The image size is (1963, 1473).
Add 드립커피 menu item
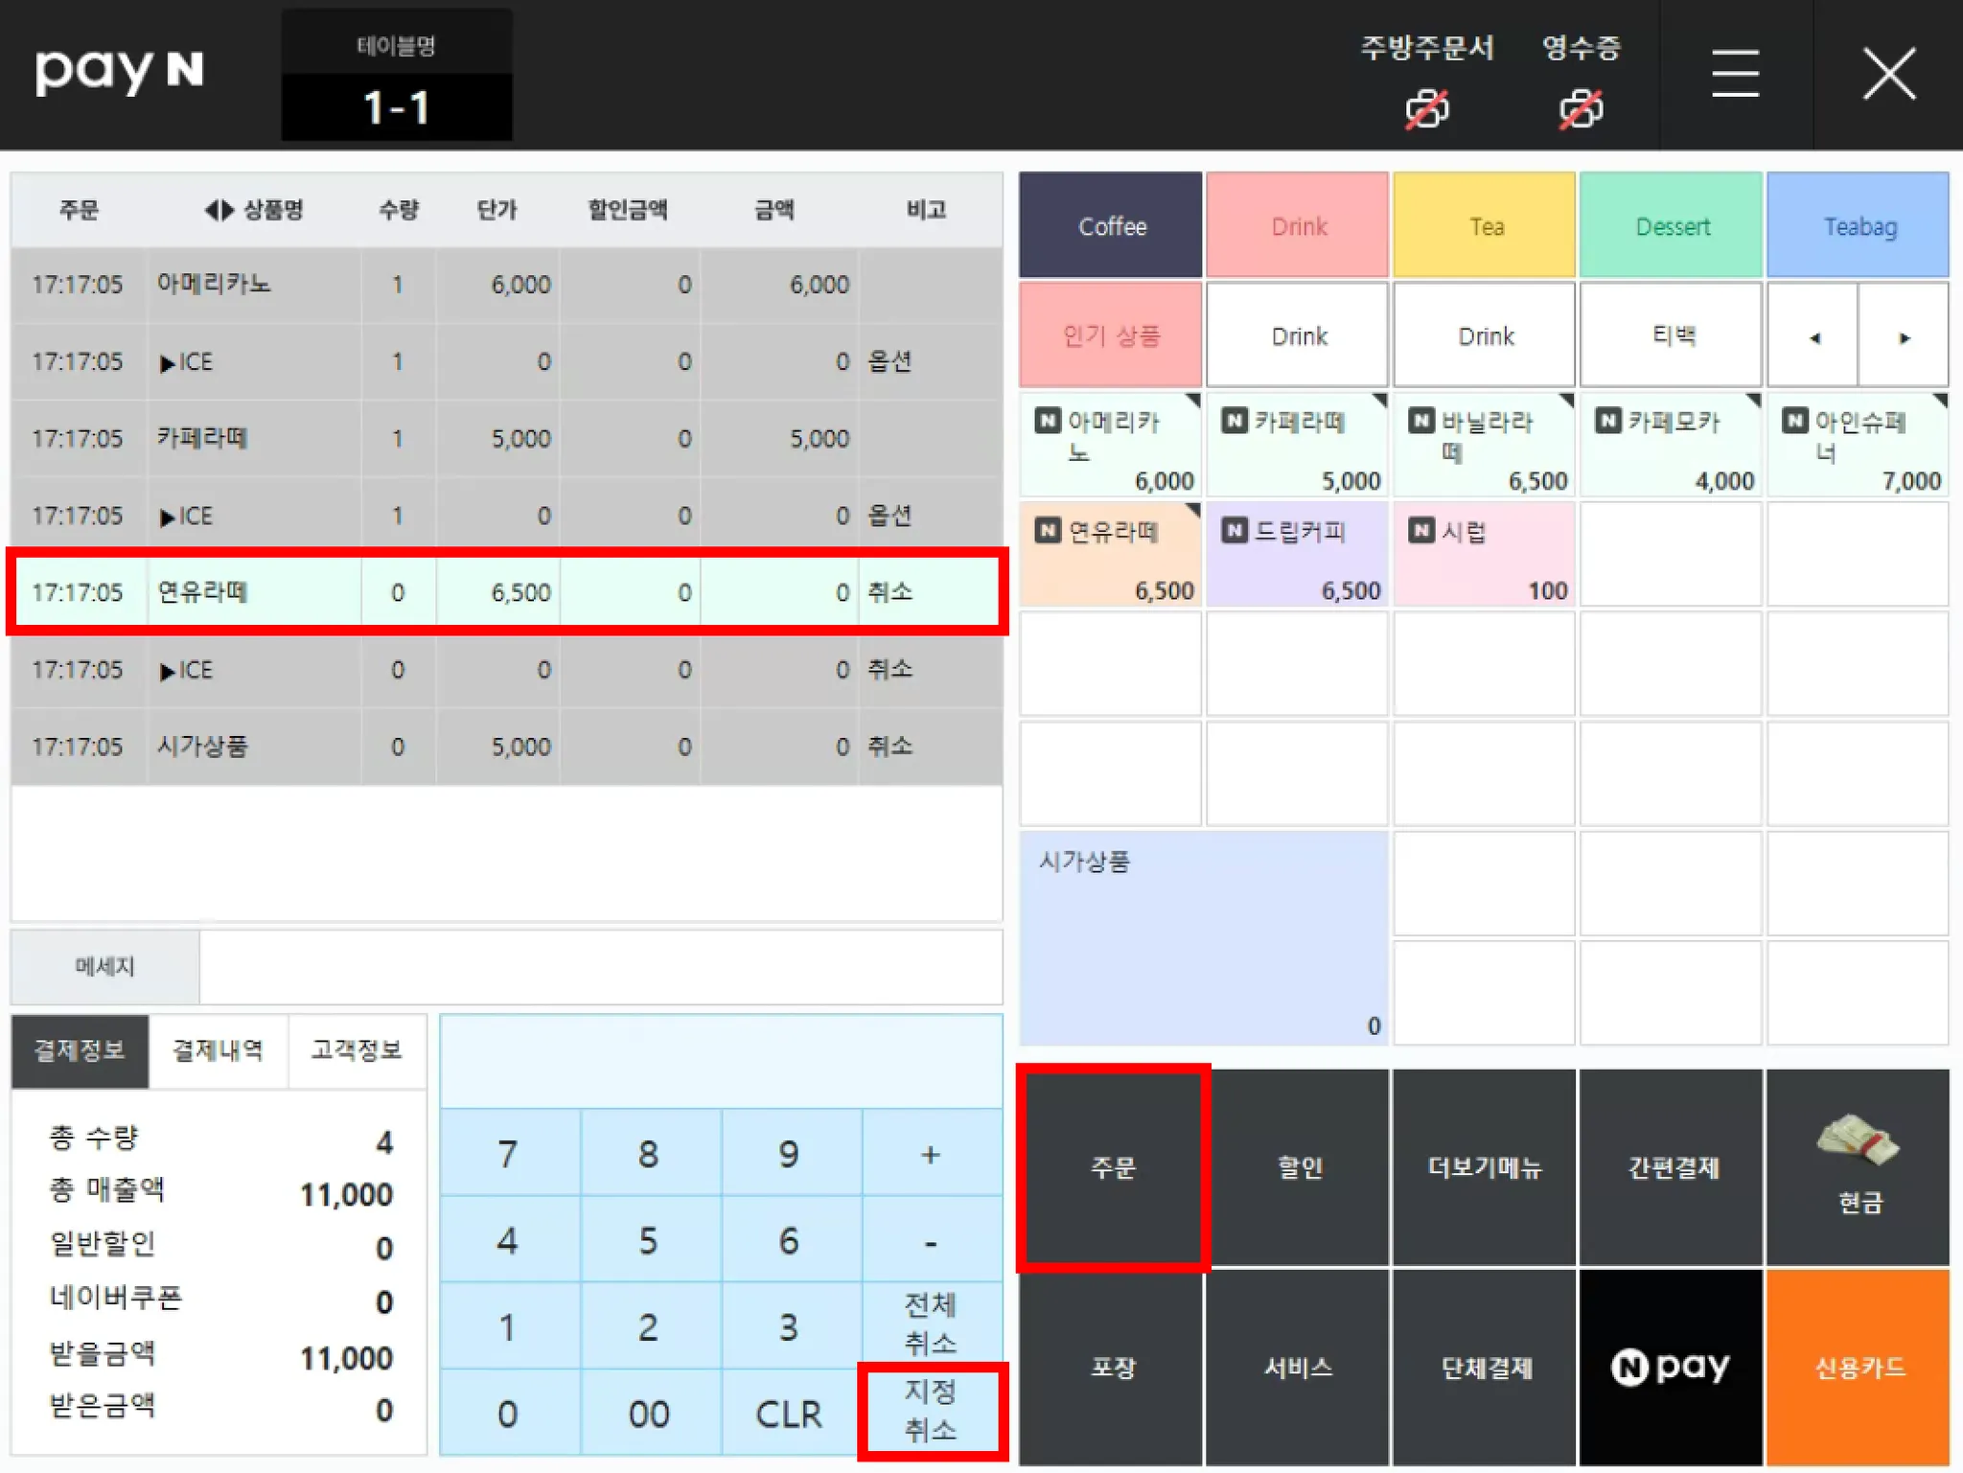click(x=1296, y=554)
